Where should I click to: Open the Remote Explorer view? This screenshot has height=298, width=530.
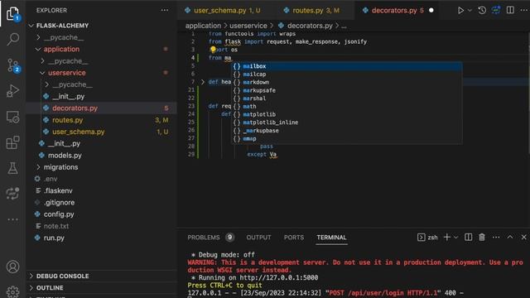[13, 117]
